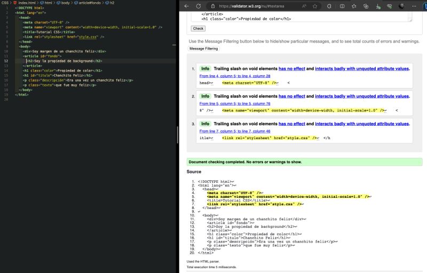Screen dimensions: 427x273
Task: Open the browser extensions puzzle icon
Action: (329, 6)
